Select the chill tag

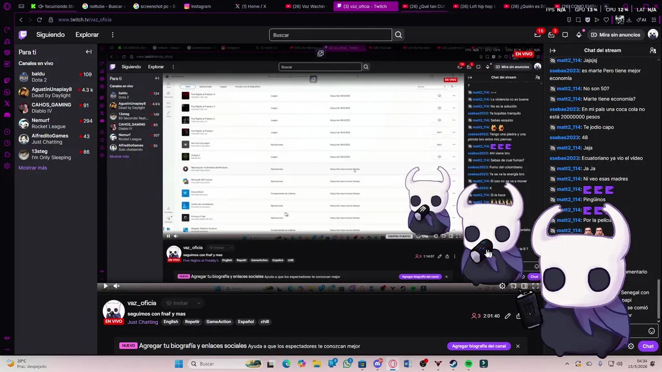click(265, 322)
